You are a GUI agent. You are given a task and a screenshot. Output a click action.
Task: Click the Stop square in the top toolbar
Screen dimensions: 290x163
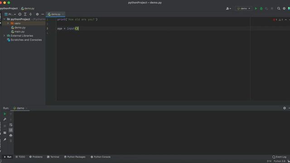click(272, 9)
